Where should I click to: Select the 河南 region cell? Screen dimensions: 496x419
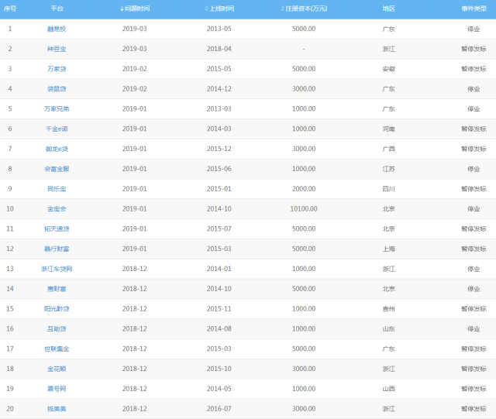click(x=389, y=129)
